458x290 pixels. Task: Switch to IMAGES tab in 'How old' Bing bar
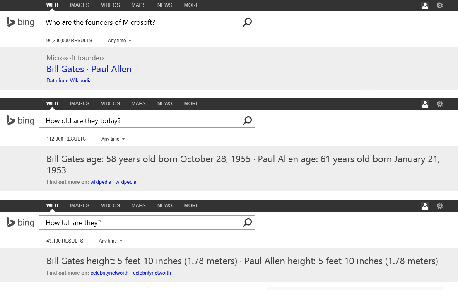[x=79, y=104]
